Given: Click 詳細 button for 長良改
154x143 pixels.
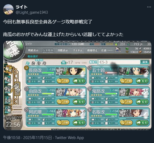Looking at the screenshot, I should click(x=63, y=81).
